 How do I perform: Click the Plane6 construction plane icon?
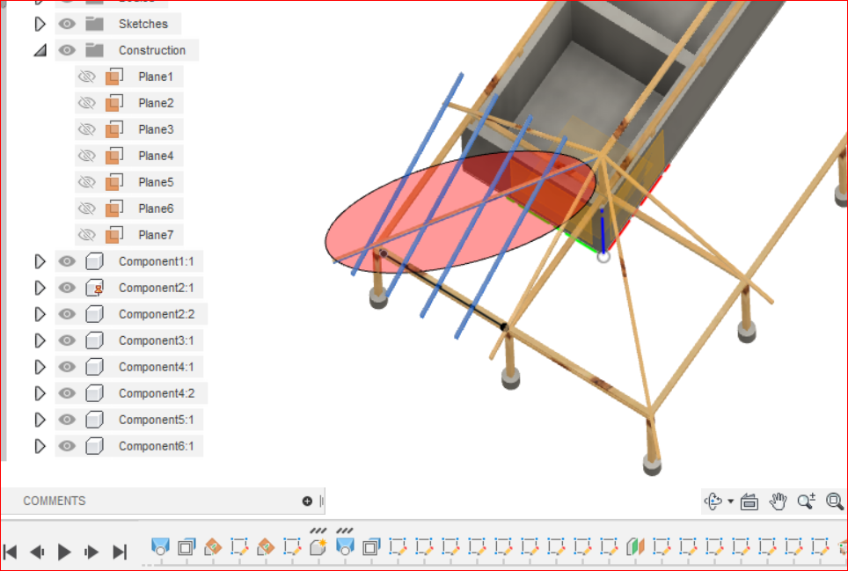point(114,209)
